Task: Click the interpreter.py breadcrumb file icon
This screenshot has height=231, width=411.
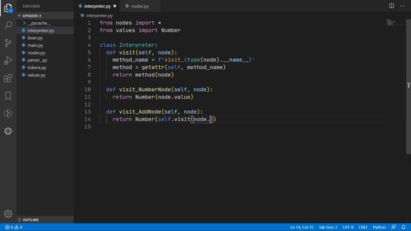Action: click(x=82, y=15)
